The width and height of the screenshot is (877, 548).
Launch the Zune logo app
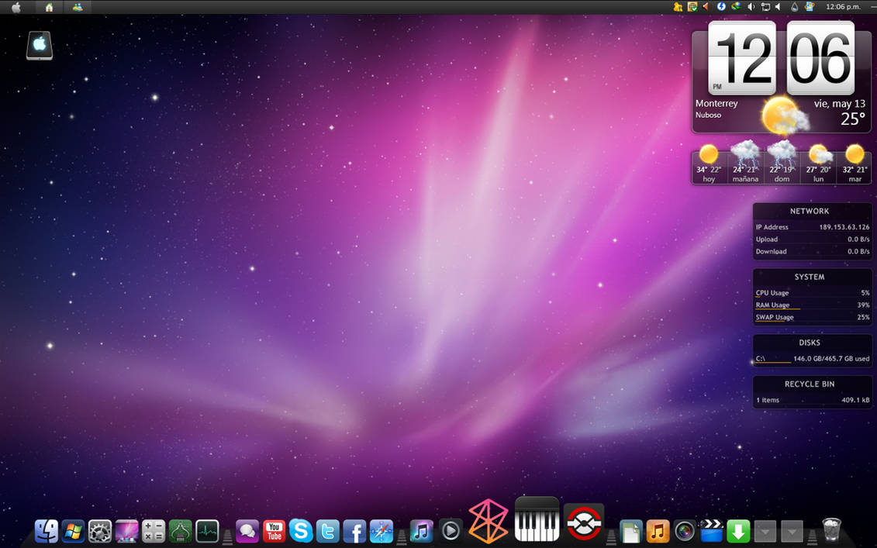pos(489,520)
